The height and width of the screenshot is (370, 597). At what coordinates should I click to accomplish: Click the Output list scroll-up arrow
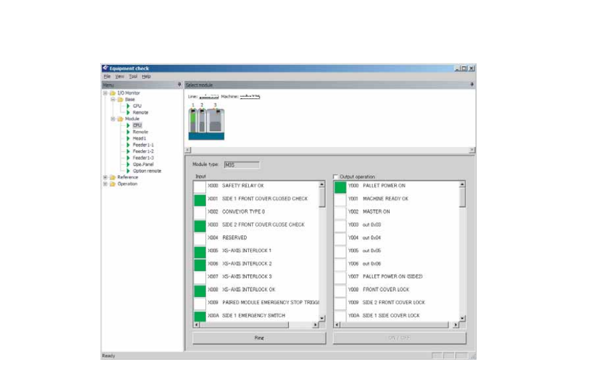tap(462, 185)
